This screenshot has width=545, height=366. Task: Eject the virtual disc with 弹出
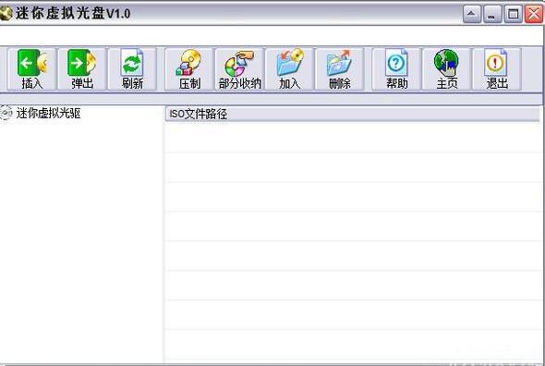point(81,69)
